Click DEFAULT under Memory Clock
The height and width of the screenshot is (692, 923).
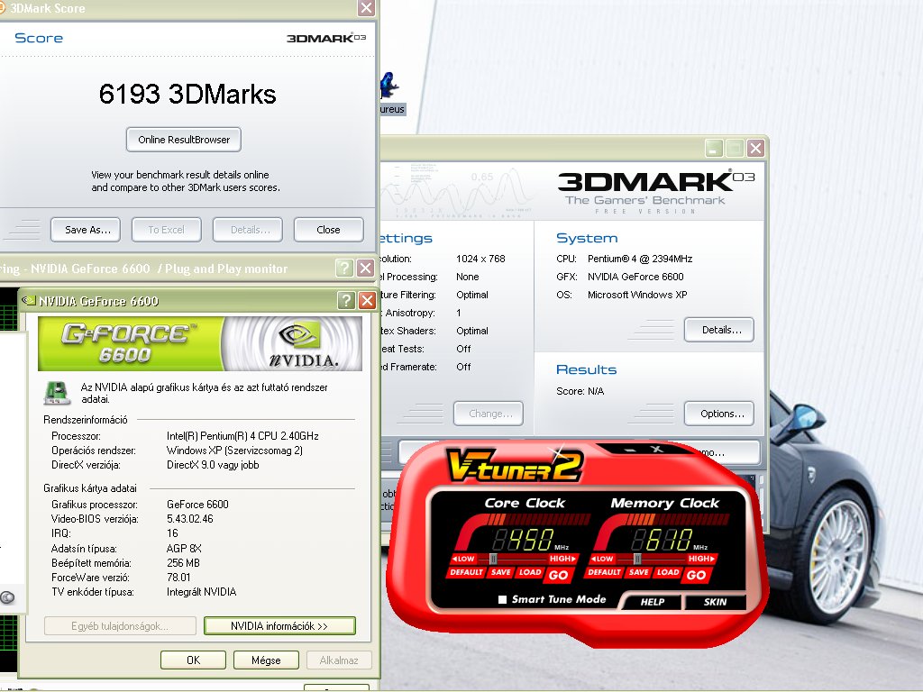point(605,572)
